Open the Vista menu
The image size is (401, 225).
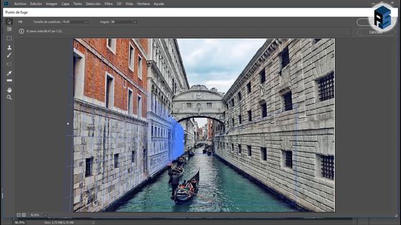click(x=129, y=4)
